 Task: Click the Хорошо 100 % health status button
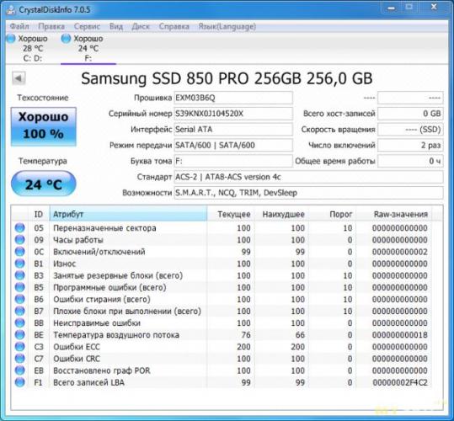(44, 126)
